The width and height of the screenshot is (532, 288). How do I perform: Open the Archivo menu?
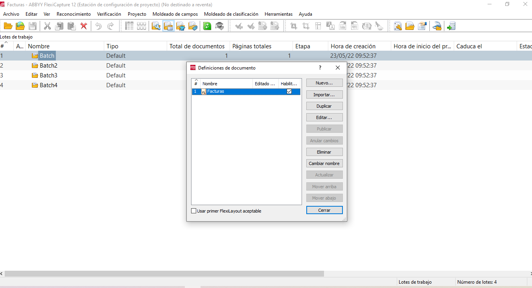(x=11, y=14)
